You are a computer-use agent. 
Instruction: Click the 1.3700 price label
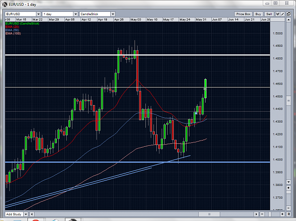coord(278,198)
